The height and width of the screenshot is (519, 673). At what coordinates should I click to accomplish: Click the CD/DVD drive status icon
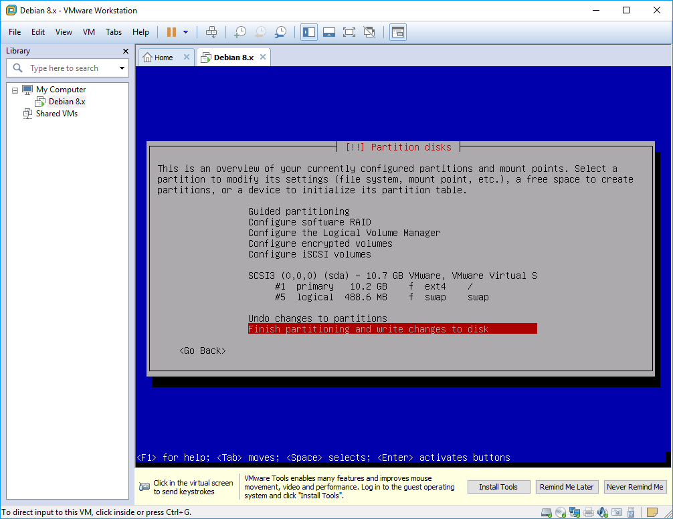pos(561,512)
